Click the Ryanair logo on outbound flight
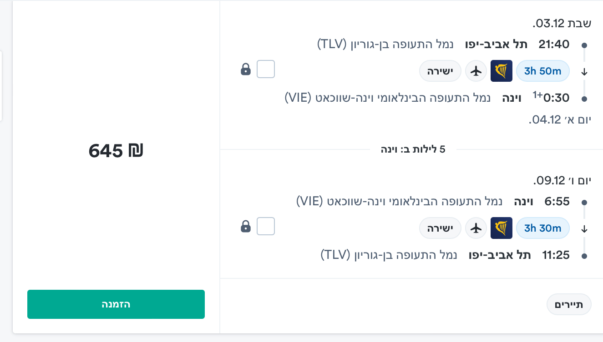Viewport: 603px width, 342px height. (501, 71)
